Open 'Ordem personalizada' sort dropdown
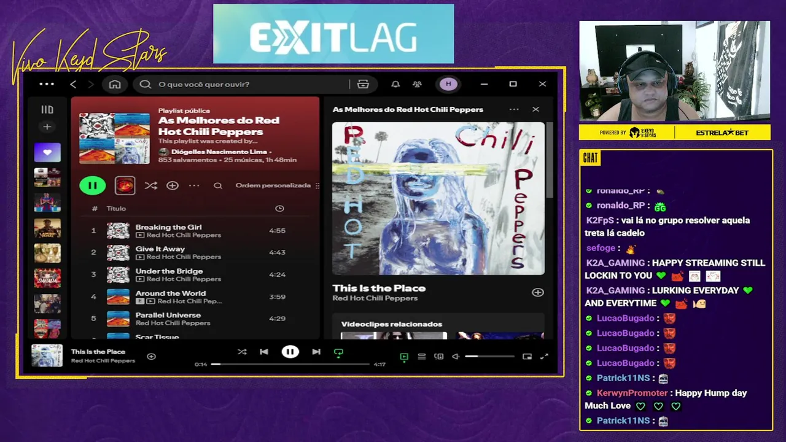The width and height of the screenshot is (786, 442). tap(277, 185)
